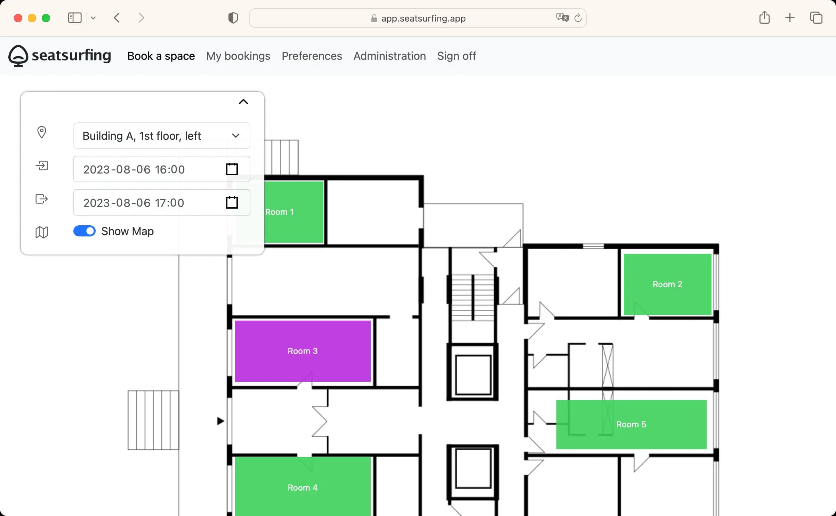Collapse the booking panel with the chevron
This screenshot has height=516, width=836.
[243, 102]
